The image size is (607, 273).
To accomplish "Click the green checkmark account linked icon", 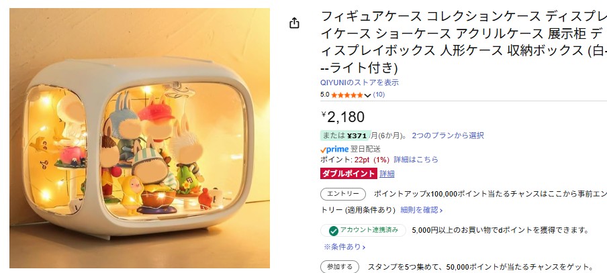I will (333, 231).
